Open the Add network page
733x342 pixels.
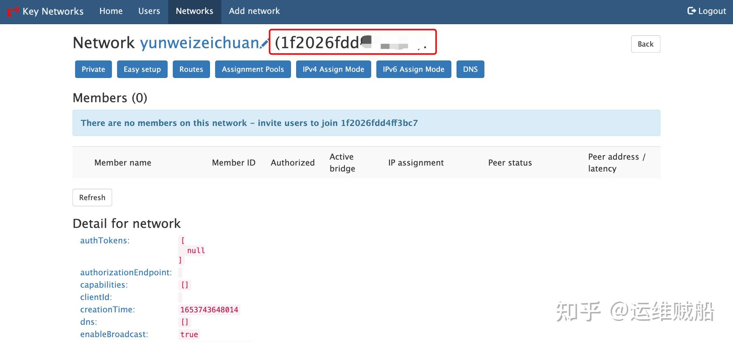[x=254, y=11]
